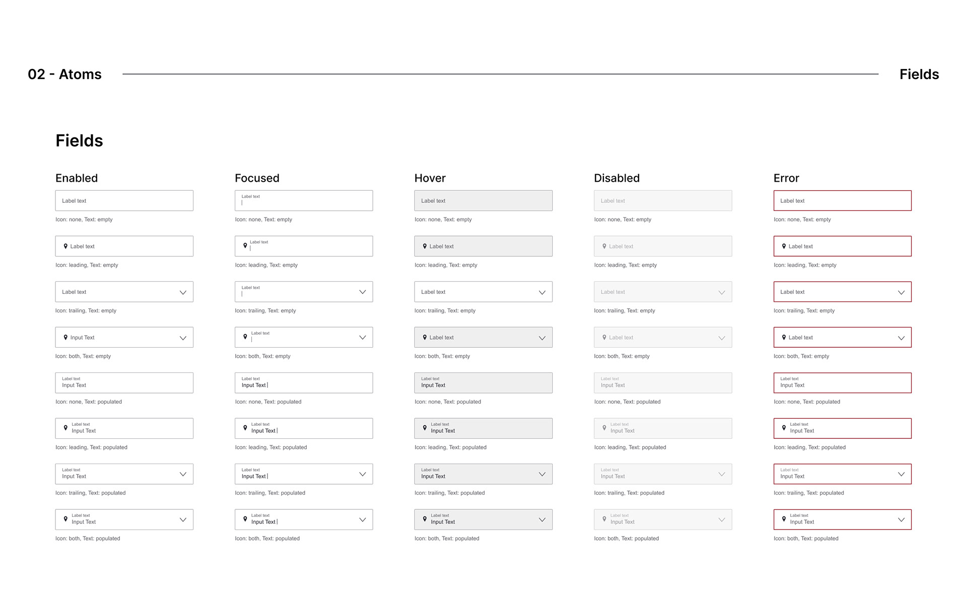
Task: Click the '02 - Atoms' header title
Action: click(64, 74)
